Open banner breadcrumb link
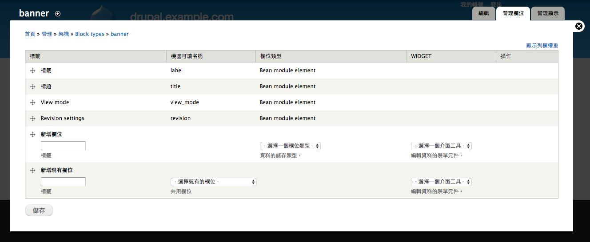This screenshot has width=590, height=242. point(120,34)
